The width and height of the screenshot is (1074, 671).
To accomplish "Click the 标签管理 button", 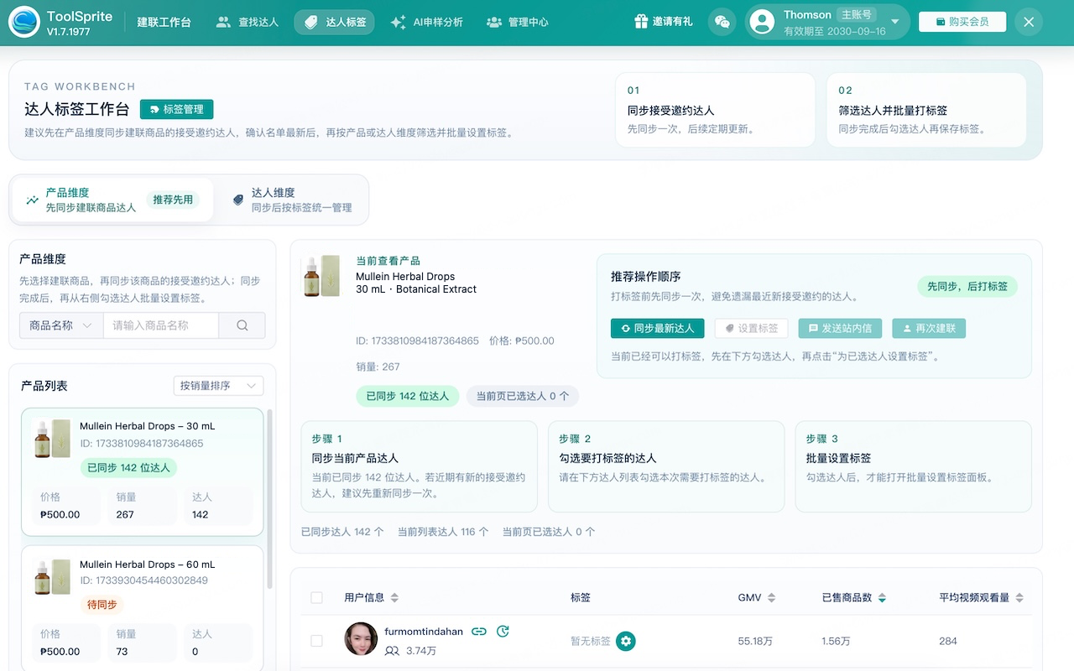I will point(176,109).
